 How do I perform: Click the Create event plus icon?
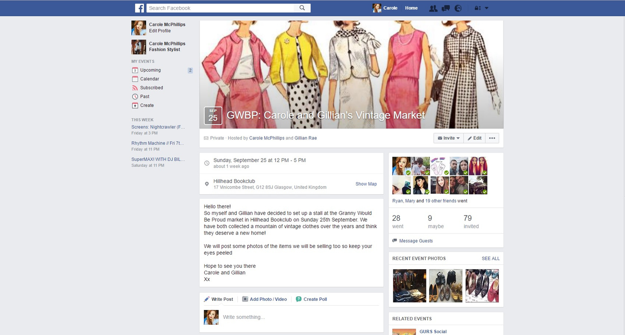click(x=135, y=106)
